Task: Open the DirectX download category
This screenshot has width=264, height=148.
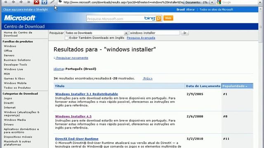Action: click(9, 103)
